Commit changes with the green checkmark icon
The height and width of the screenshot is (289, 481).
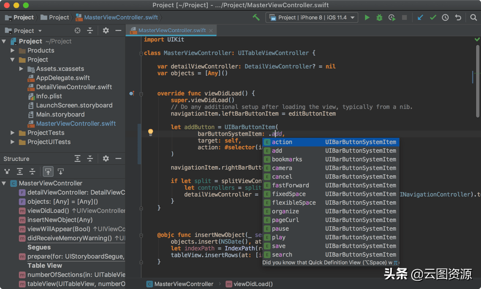click(433, 17)
